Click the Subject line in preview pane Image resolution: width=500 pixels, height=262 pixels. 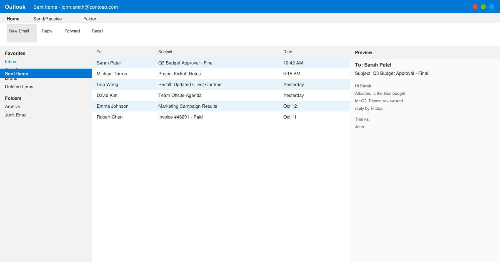coord(392,73)
